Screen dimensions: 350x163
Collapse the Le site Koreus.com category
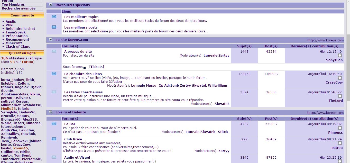pos(51,40)
